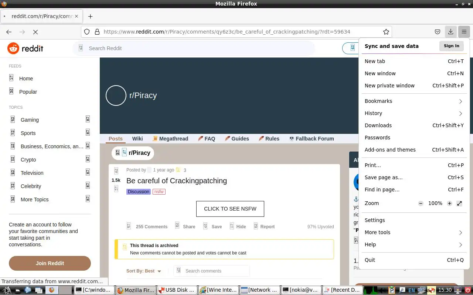Click CLICK TO SEE NSFW button
This screenshot has height=295, width=473.
[x=230, y=209]
